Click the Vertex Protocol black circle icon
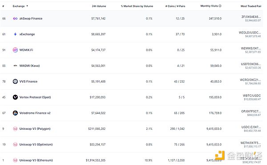The width and height of the screenshot is (267, 165). [x=15, y=97]
